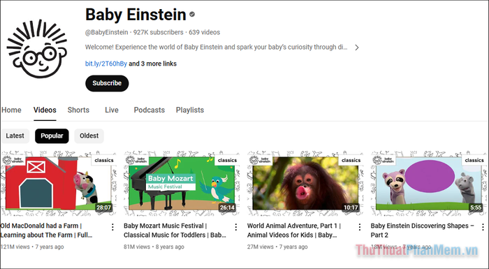Viewport: 489px width, 269px height.
Task: Sort videos by Oldest
Action: (89, 136)
